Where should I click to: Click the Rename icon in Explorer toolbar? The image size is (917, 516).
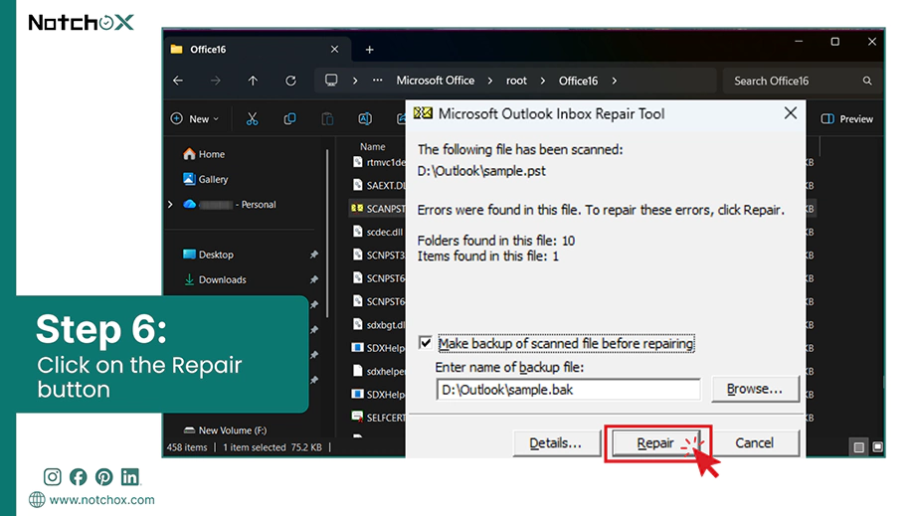point(365,119)
